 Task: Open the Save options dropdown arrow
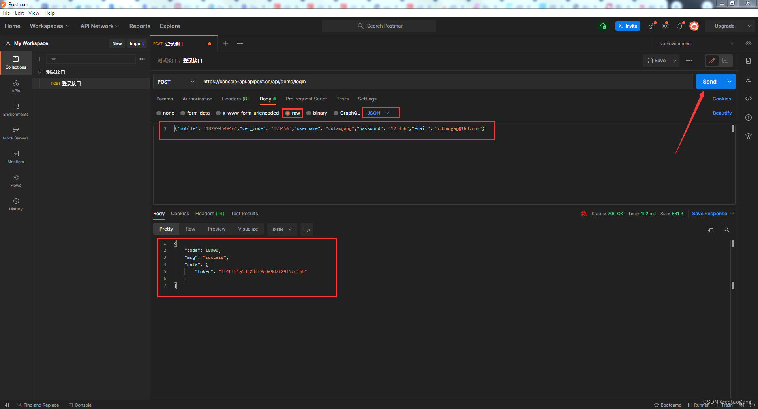(x=675, y=61)
